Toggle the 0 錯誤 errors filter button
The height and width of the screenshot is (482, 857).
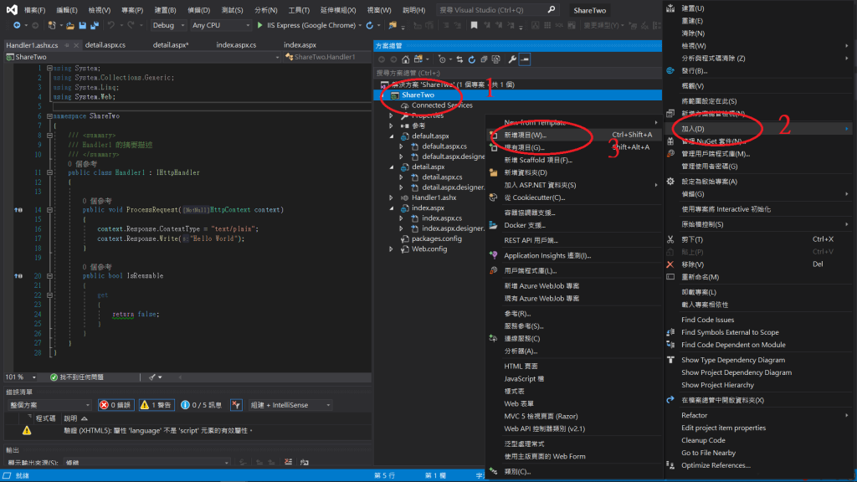pyautogui.click(x=115, y=405)
